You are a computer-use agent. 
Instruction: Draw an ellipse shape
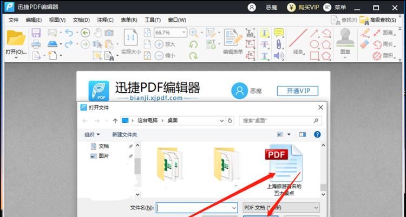pyautogui.click(x=314, y=44)
